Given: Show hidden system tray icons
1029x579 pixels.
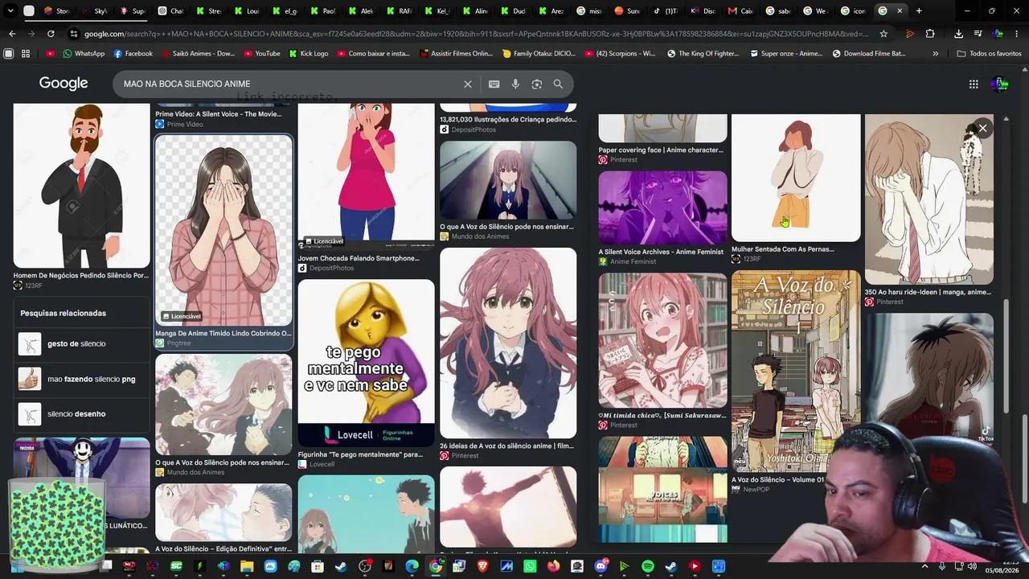Looking at the screenshot, I should pyautogui.click(x=927, y=567).
